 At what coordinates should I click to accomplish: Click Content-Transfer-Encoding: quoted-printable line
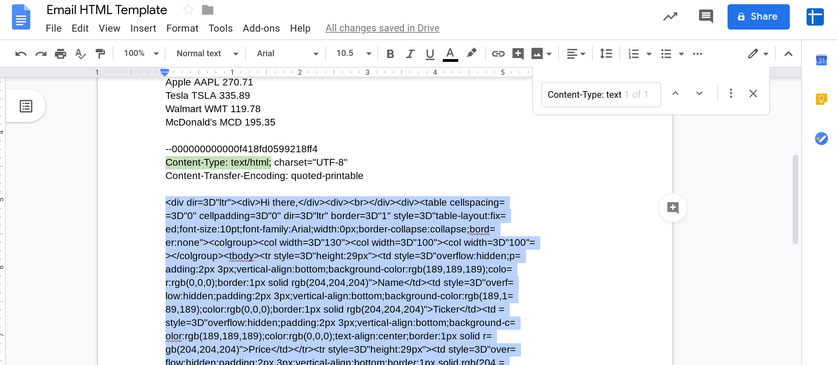[264, 176]
